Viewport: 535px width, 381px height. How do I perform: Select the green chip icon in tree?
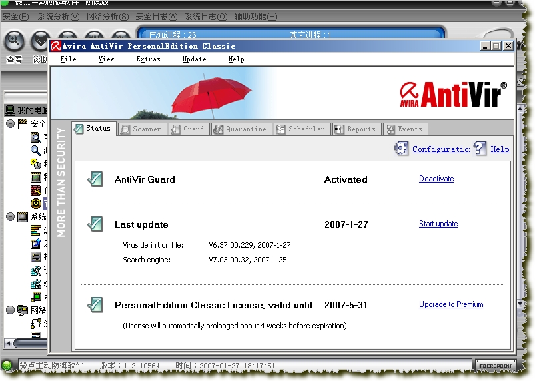click(36, 297)
